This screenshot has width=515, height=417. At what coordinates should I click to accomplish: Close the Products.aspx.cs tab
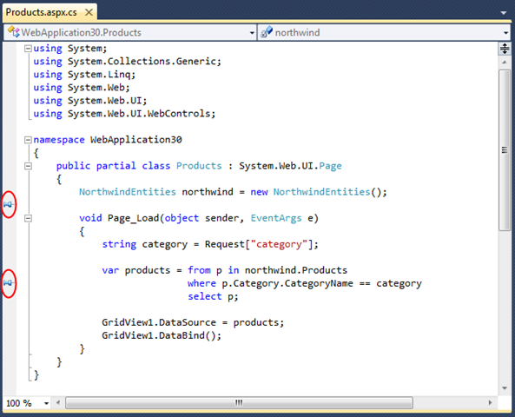tap(89, 12)
